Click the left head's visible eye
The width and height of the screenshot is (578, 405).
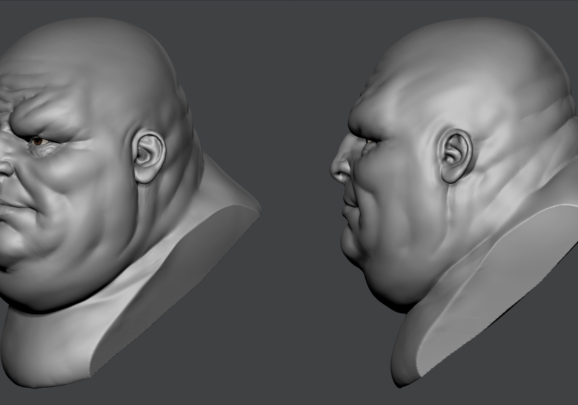pyautogui.click(x=39, y=141)
